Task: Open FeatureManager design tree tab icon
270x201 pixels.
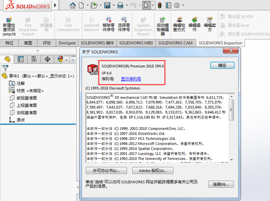Action: 7,59
